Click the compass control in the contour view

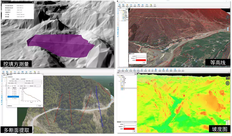[227, 17]
